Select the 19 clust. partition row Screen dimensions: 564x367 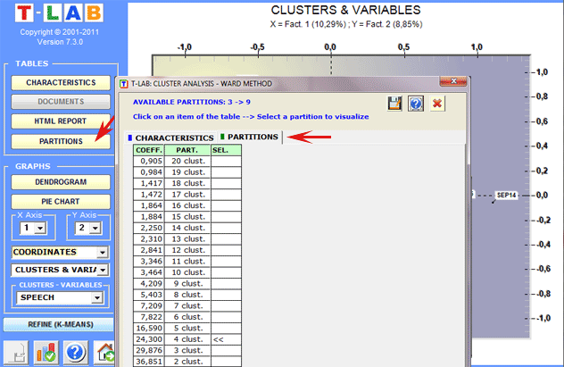(x=187, y=172)
